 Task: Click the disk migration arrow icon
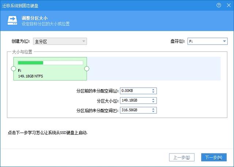click(x=12, y=20)
